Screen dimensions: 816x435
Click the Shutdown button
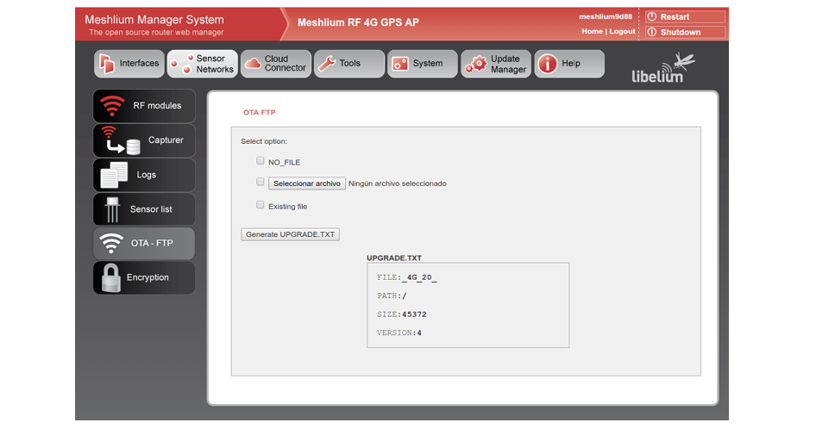[686, 32]
